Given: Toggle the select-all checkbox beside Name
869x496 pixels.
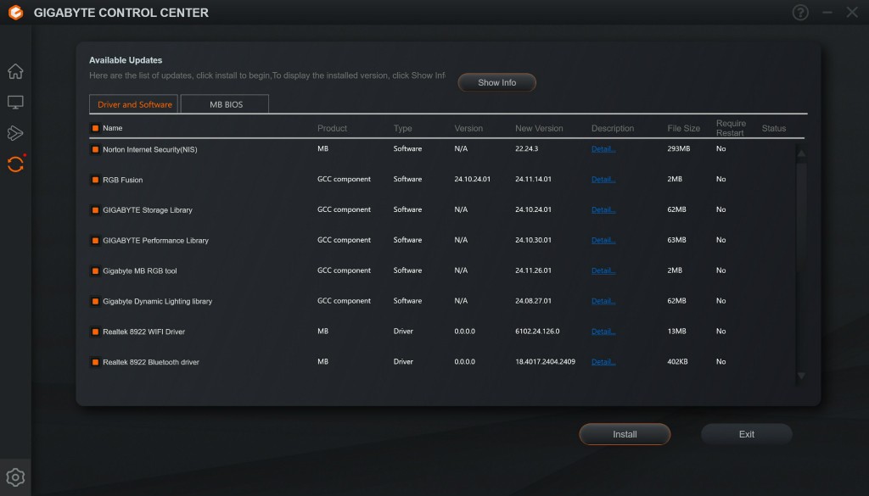Looking at the screenshot, I should (x=95, y=129).
